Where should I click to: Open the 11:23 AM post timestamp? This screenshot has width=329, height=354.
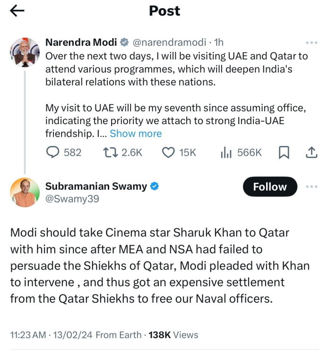[28, 335]
